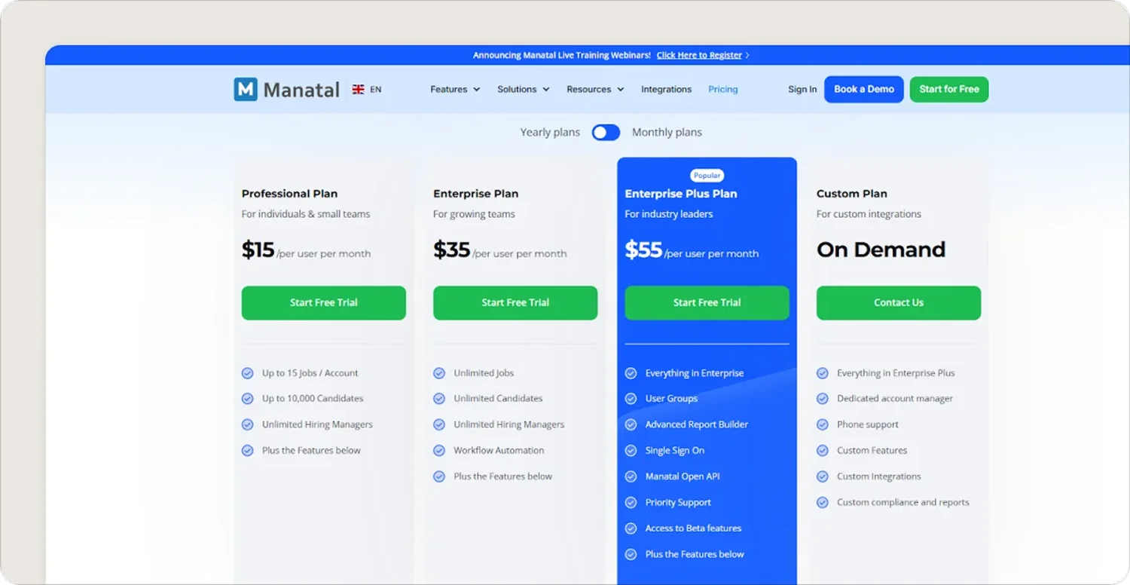Click checkmark icon beside Priority Support
Screen dimensions: 1130x585
(x=631, y=502)
